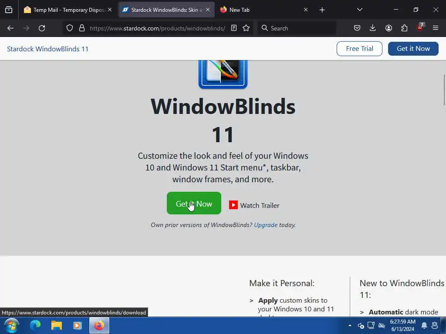This screenshot has height=334, width=446.
Task: Open Firefox application hamburger menu
Action: click(436, 28)
